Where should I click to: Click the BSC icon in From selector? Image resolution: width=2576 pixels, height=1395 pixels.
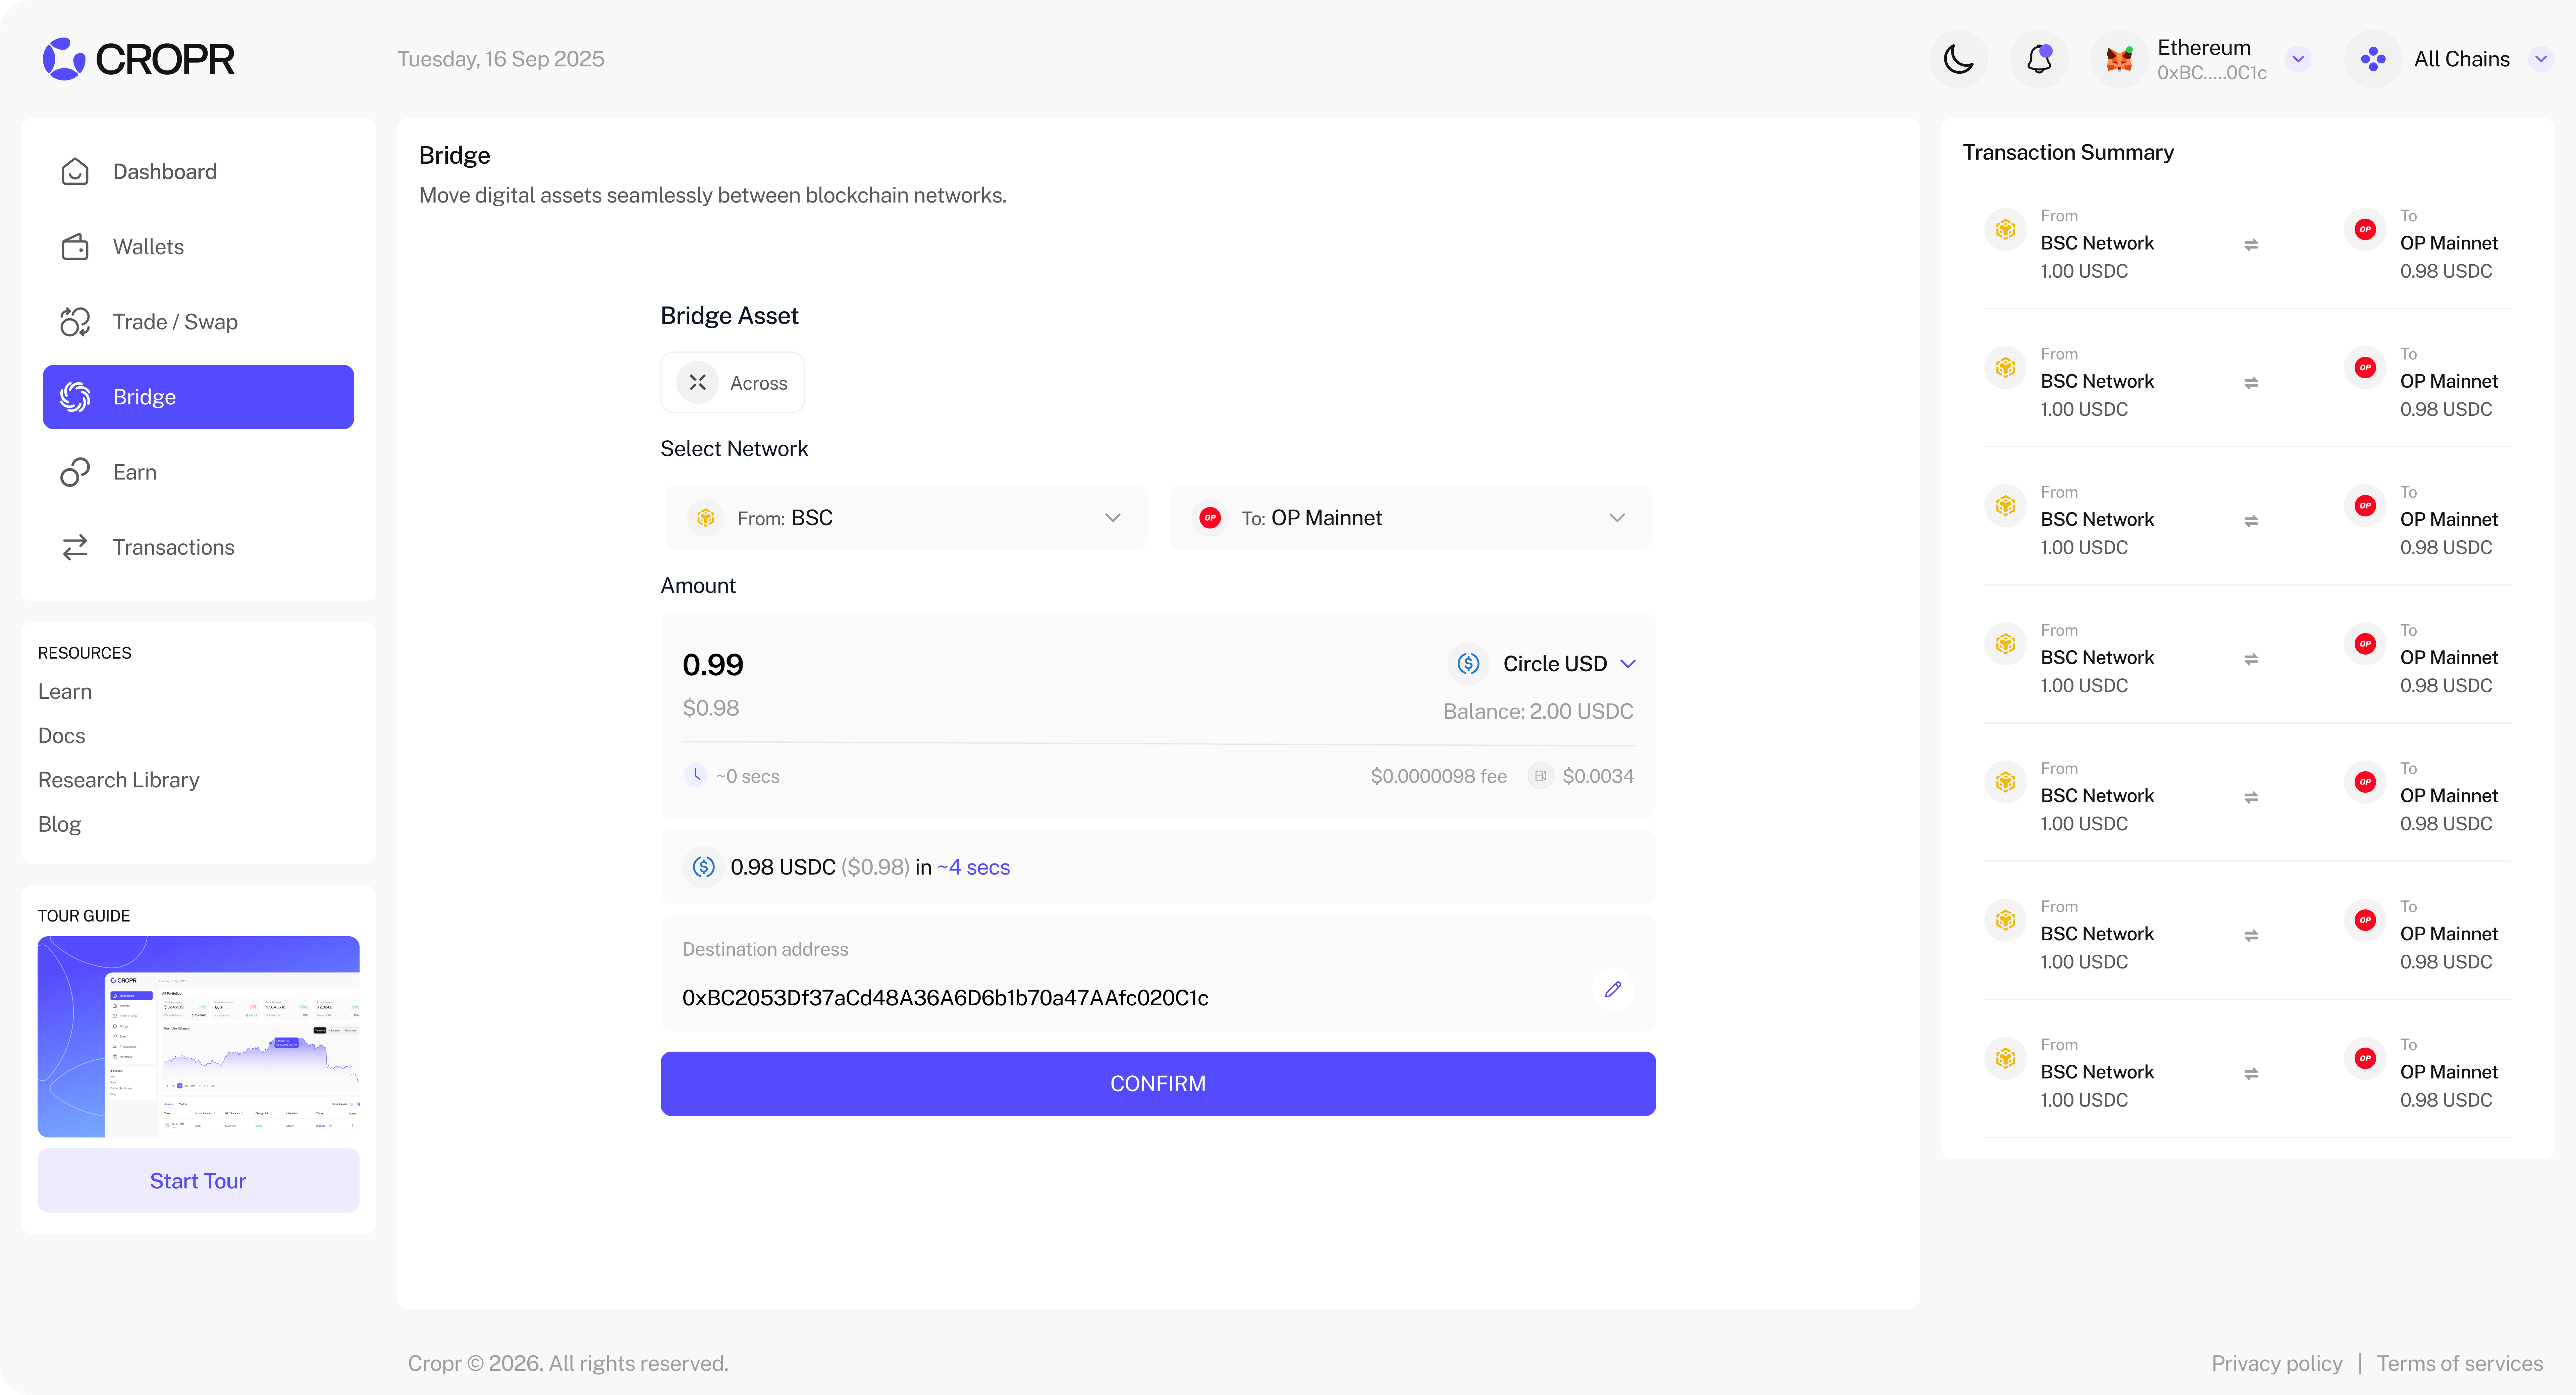(706, 518)
